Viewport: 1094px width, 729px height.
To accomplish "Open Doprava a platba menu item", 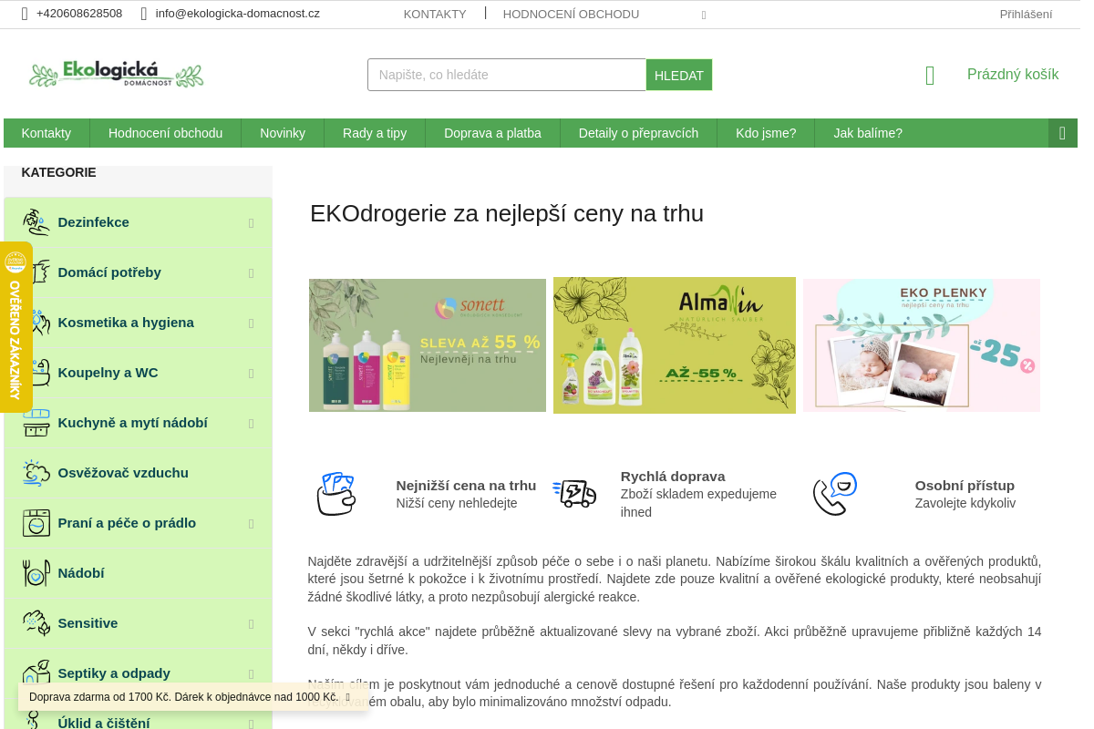I will pyautogui.click(x=492, y=133).
